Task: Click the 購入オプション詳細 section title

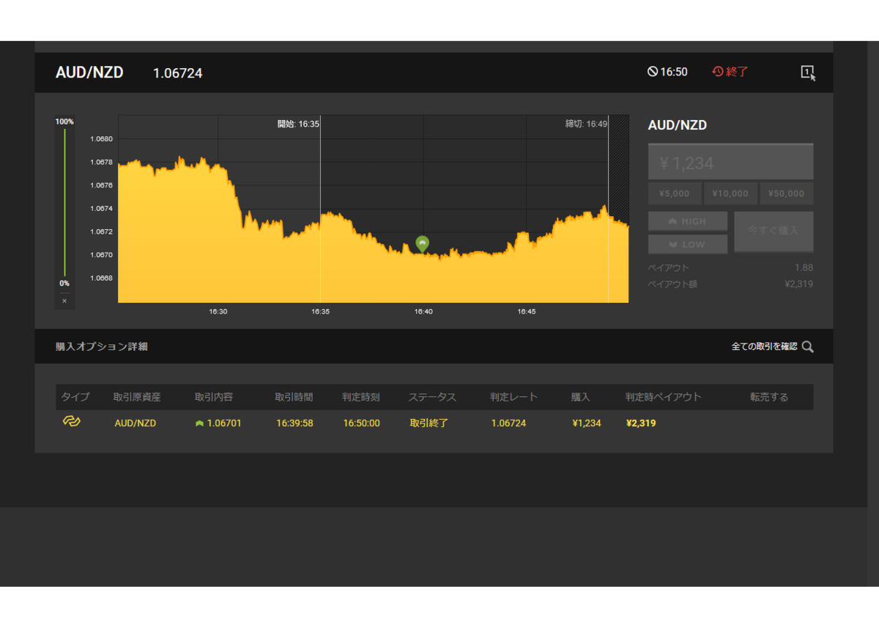Action: coord(102,346)
